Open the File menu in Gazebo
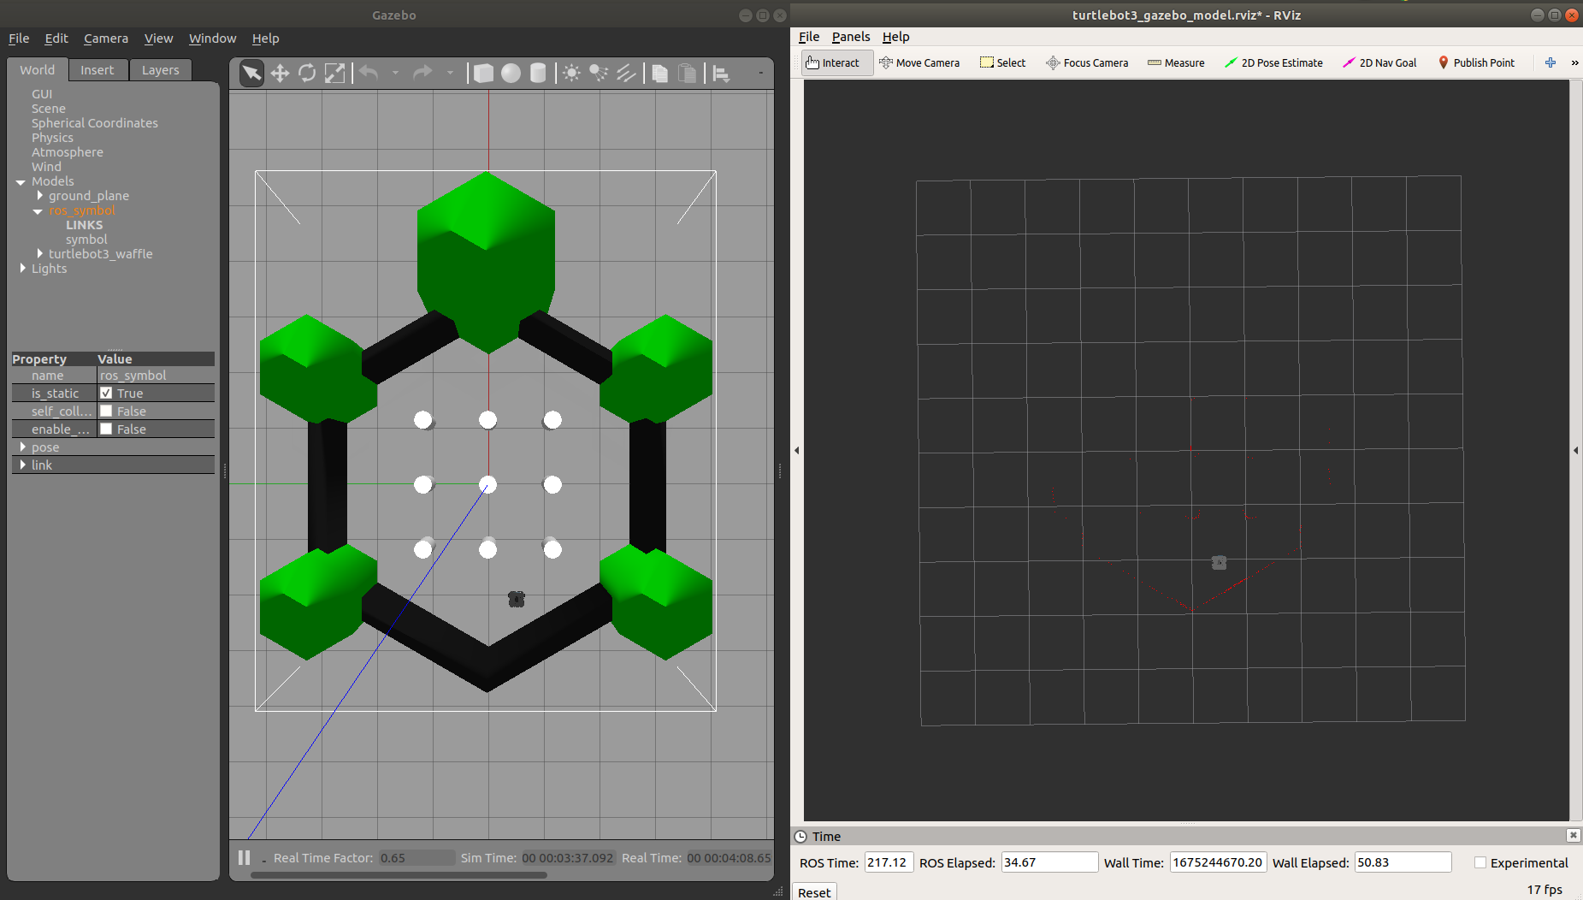This screenshot has height=900, width=1583. [19, 38]
